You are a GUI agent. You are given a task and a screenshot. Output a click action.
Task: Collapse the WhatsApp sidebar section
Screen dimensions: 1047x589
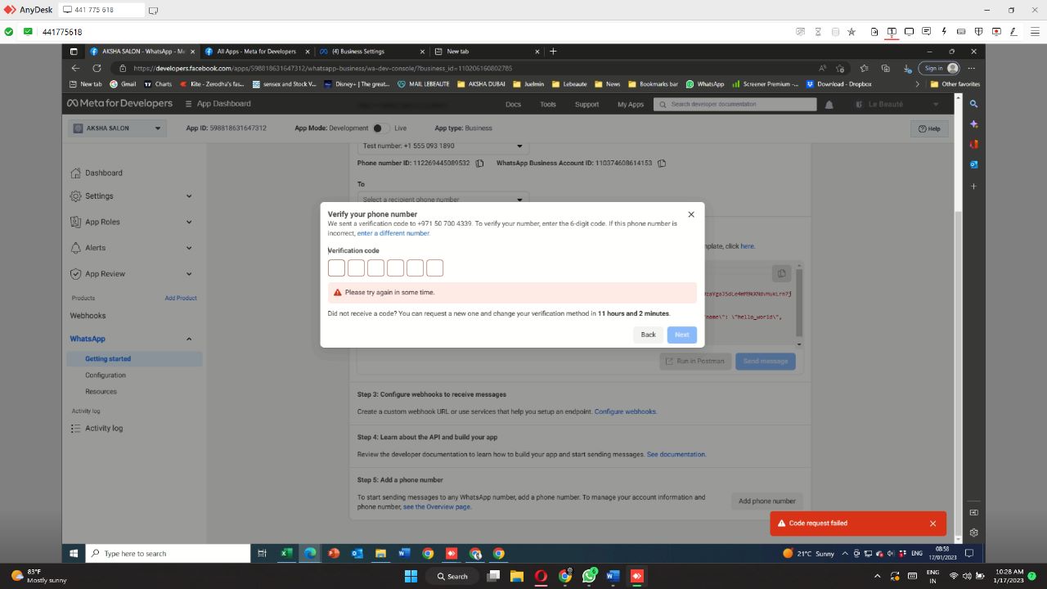pos(189,339)
